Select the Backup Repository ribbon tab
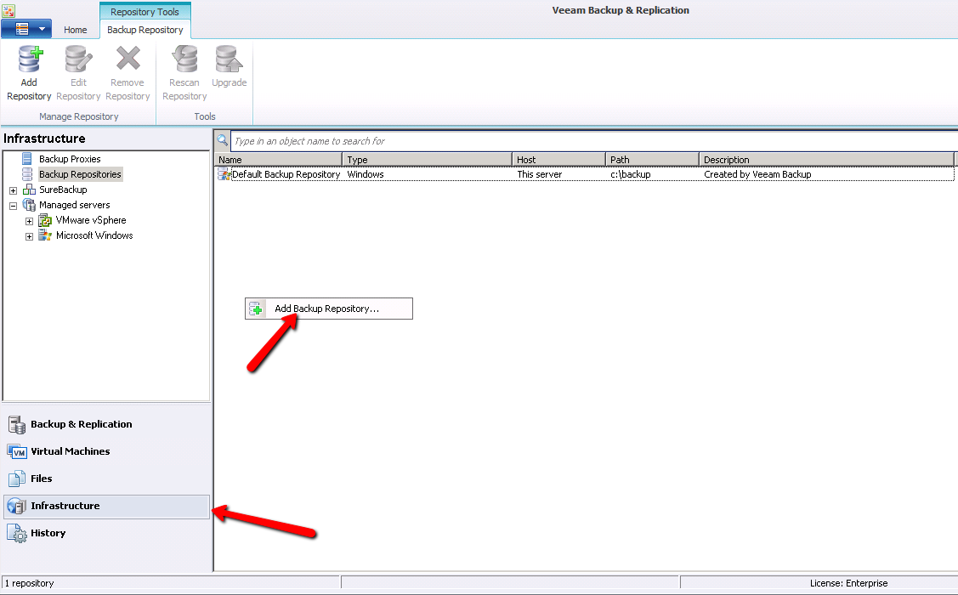The height and width of the screenshot is (595, 958). click(x=145, y=30)
